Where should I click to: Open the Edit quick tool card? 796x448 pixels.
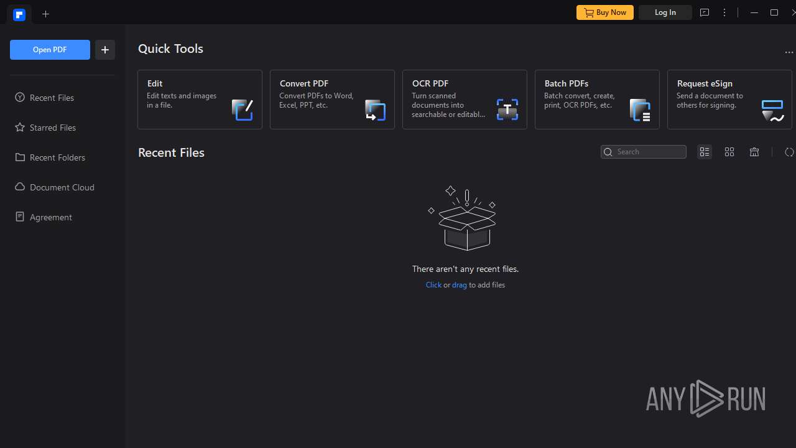tap(200, 100)
